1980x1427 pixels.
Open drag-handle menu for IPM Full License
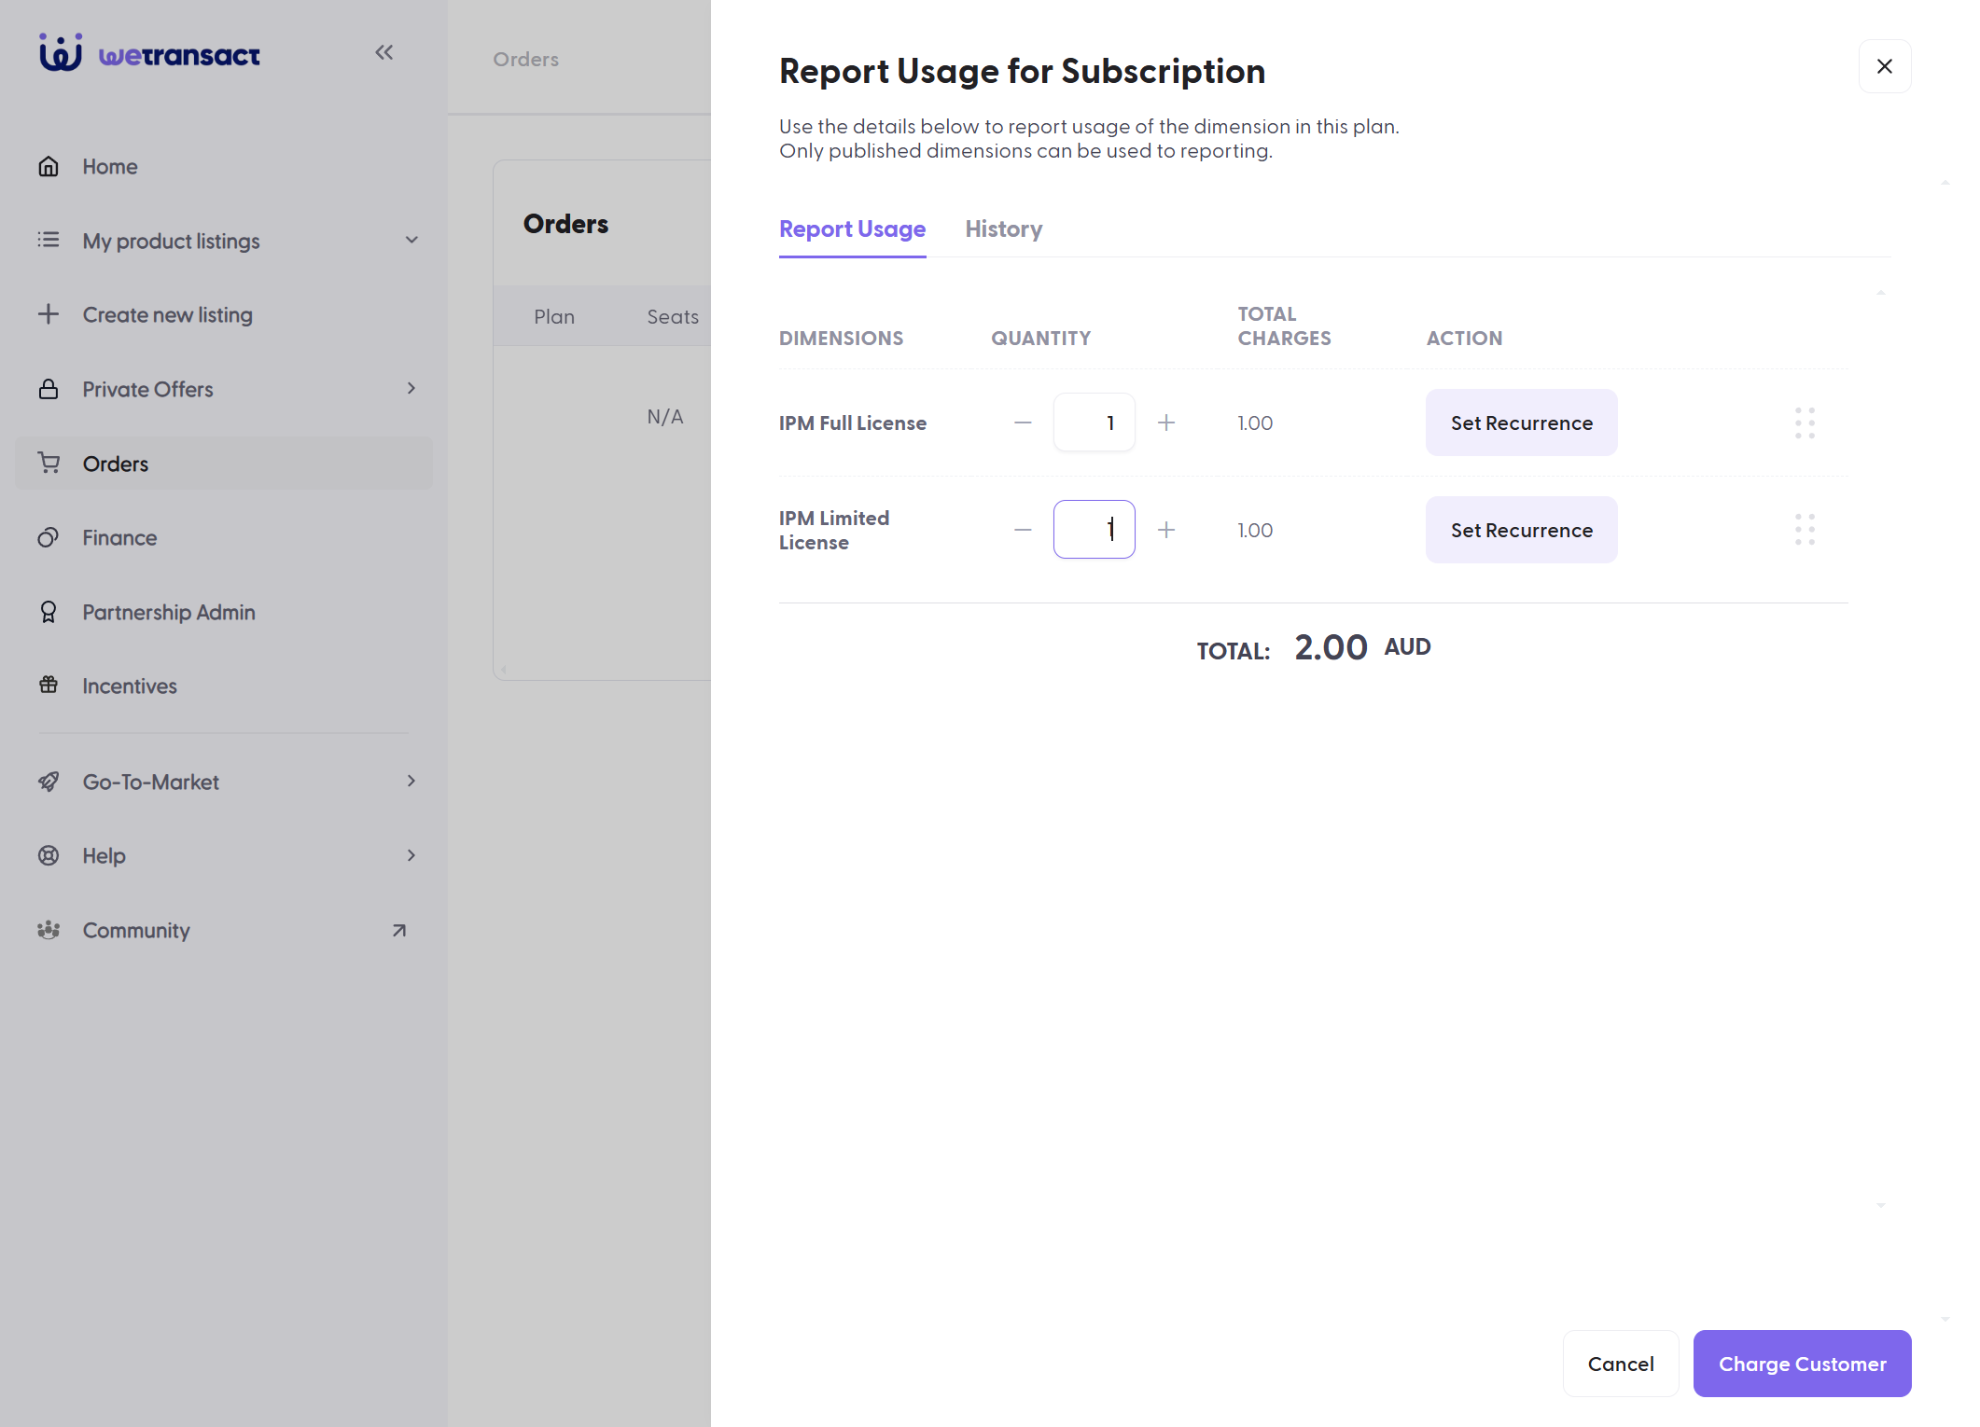(1805, 423)
